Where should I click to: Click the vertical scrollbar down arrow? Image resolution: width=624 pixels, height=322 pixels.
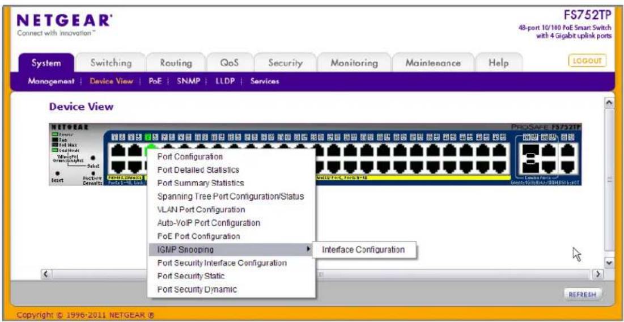pos(608,263)
